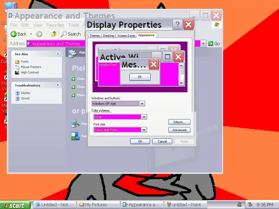The image size is (279, 209).
Task: Click the Apply button
Action: tap(184, 141)
